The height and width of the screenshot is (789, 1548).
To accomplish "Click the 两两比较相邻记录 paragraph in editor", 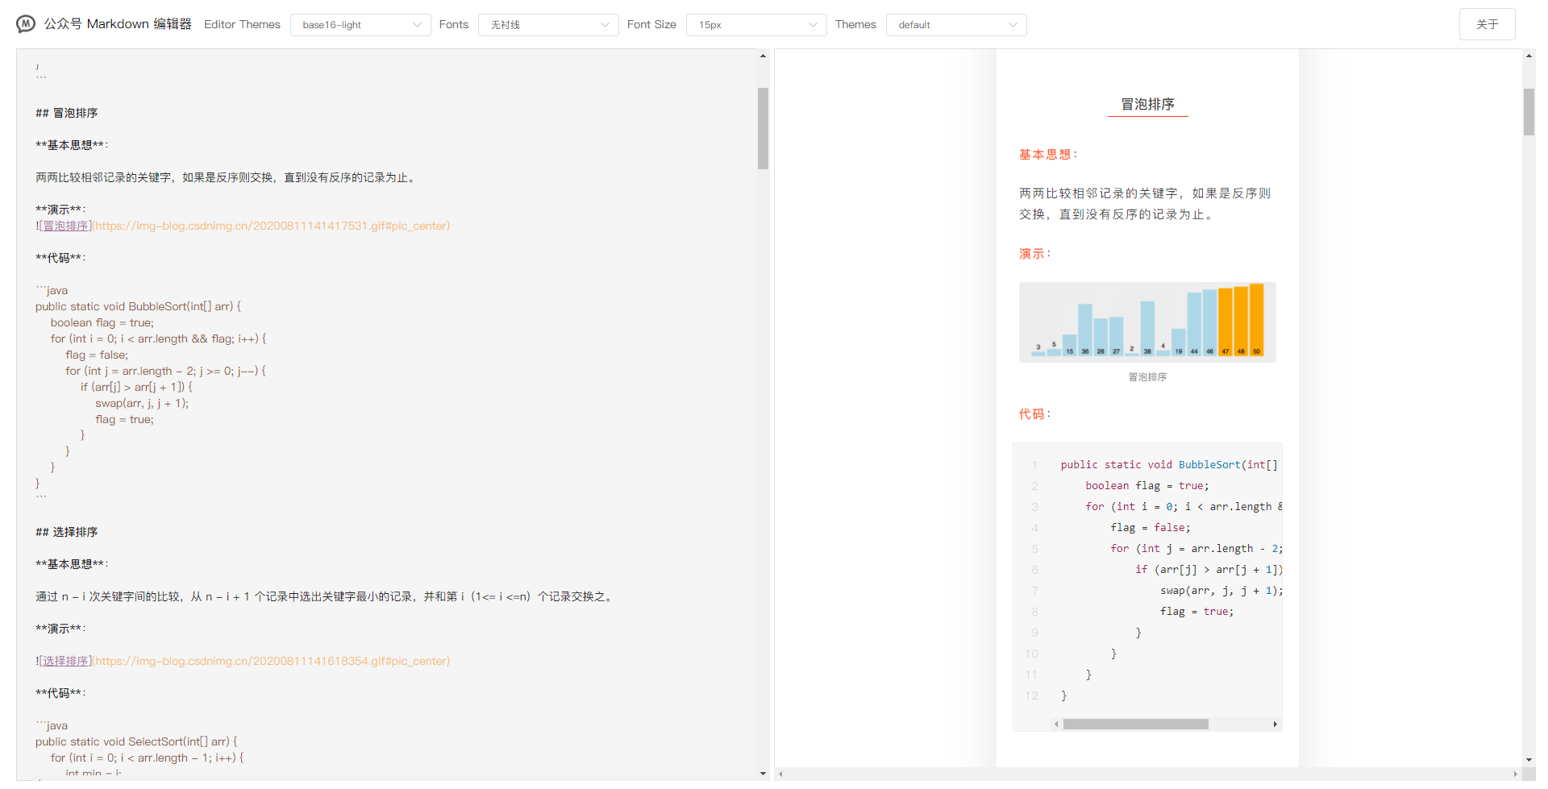I will pyautogui.click(x=227, y=177).
